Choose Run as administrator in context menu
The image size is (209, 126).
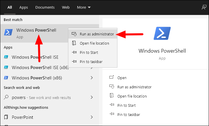coord(93,34)
